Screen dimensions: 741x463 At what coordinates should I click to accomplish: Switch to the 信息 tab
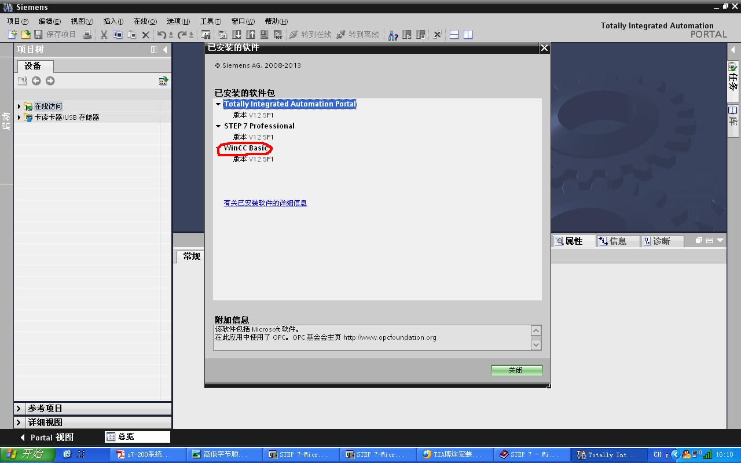click(618, 241)
